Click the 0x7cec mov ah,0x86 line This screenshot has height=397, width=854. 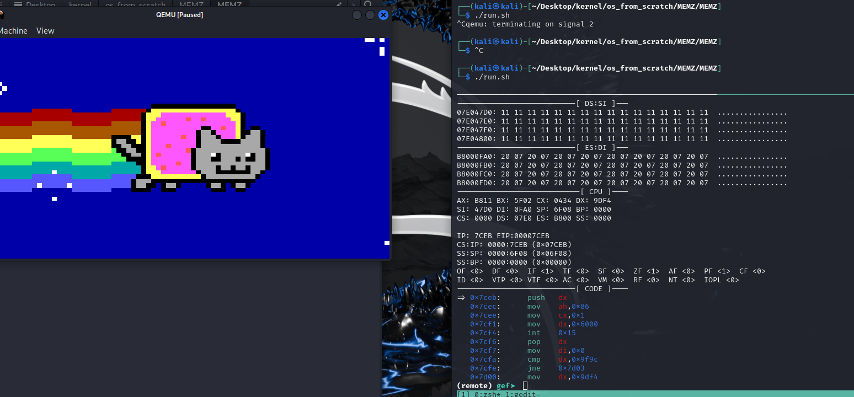pos(530,307)
